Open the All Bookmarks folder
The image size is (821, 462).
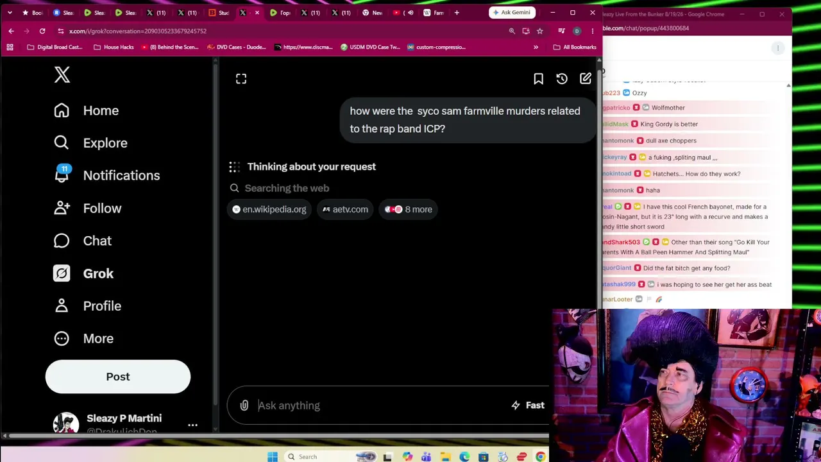tap(575, 47)
